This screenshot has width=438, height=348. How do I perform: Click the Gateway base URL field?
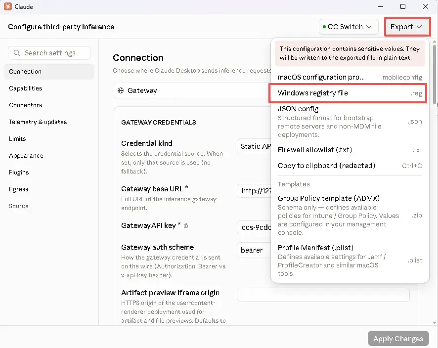[254, 191]
